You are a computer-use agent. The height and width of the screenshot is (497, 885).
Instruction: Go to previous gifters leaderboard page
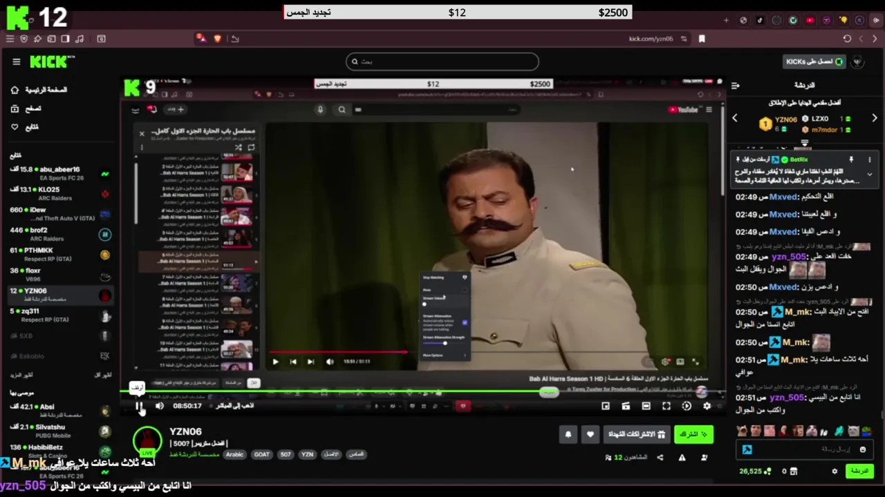click(735, 118)
